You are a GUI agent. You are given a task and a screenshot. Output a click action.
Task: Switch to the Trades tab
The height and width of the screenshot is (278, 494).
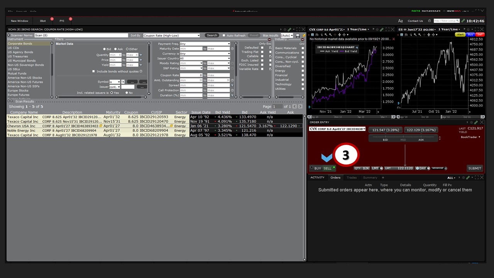(x=352, y=178)
